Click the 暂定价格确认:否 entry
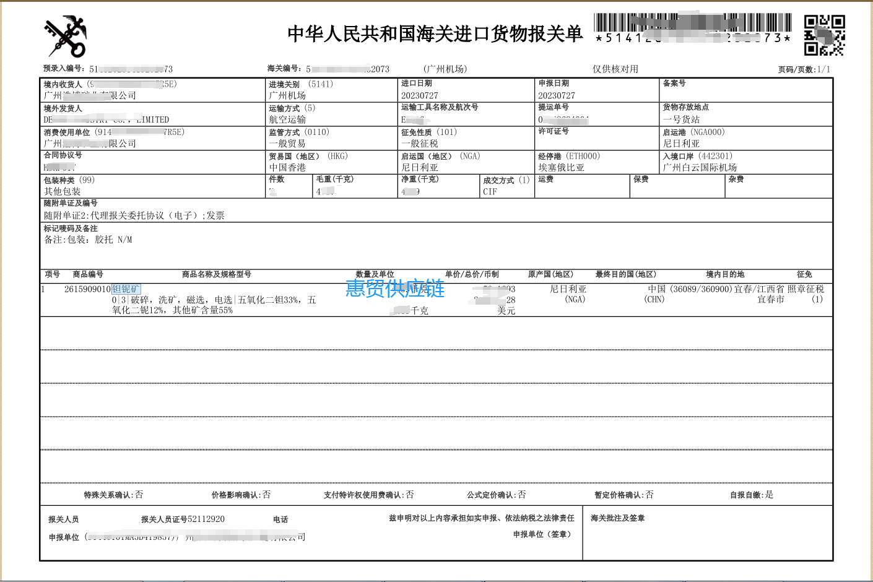This screenshot has width=873, height=582. click(x=624, y=495)
